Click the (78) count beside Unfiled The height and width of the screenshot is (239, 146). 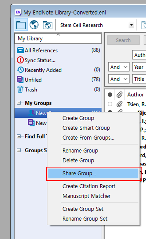click(x=96, y=79)
